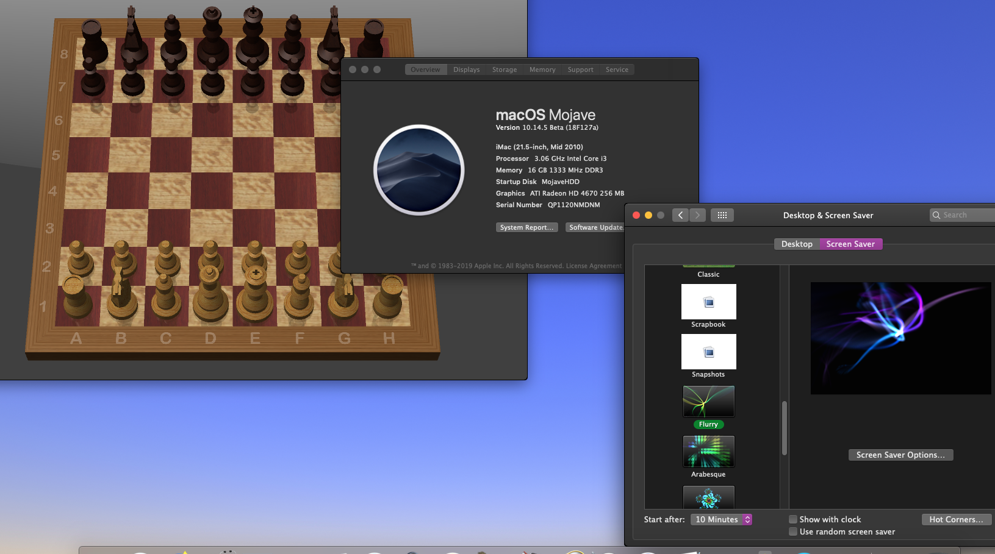
Task: Switch to the Desktop tab
Action: pyautogui.click(x=797, y=244)
